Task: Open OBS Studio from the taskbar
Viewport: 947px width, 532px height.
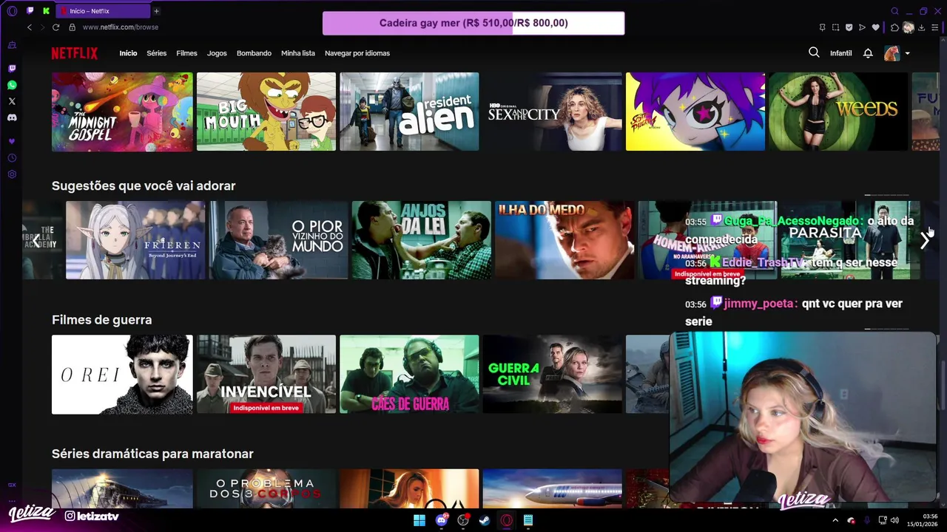Action: [463, 520]
